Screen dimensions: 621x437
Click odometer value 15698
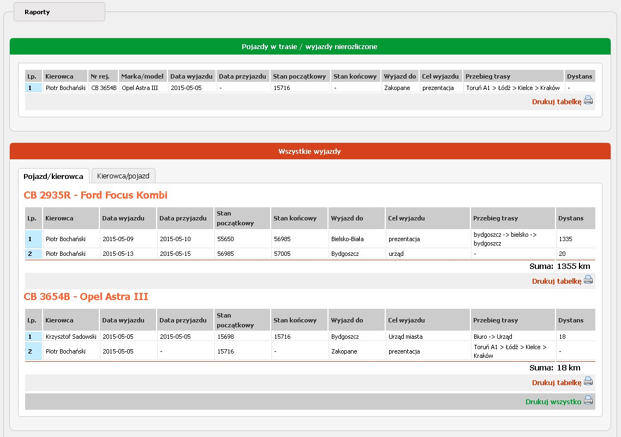[226, 337]
